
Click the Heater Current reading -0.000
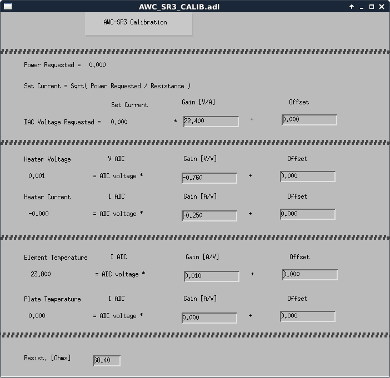coord(38,214)
